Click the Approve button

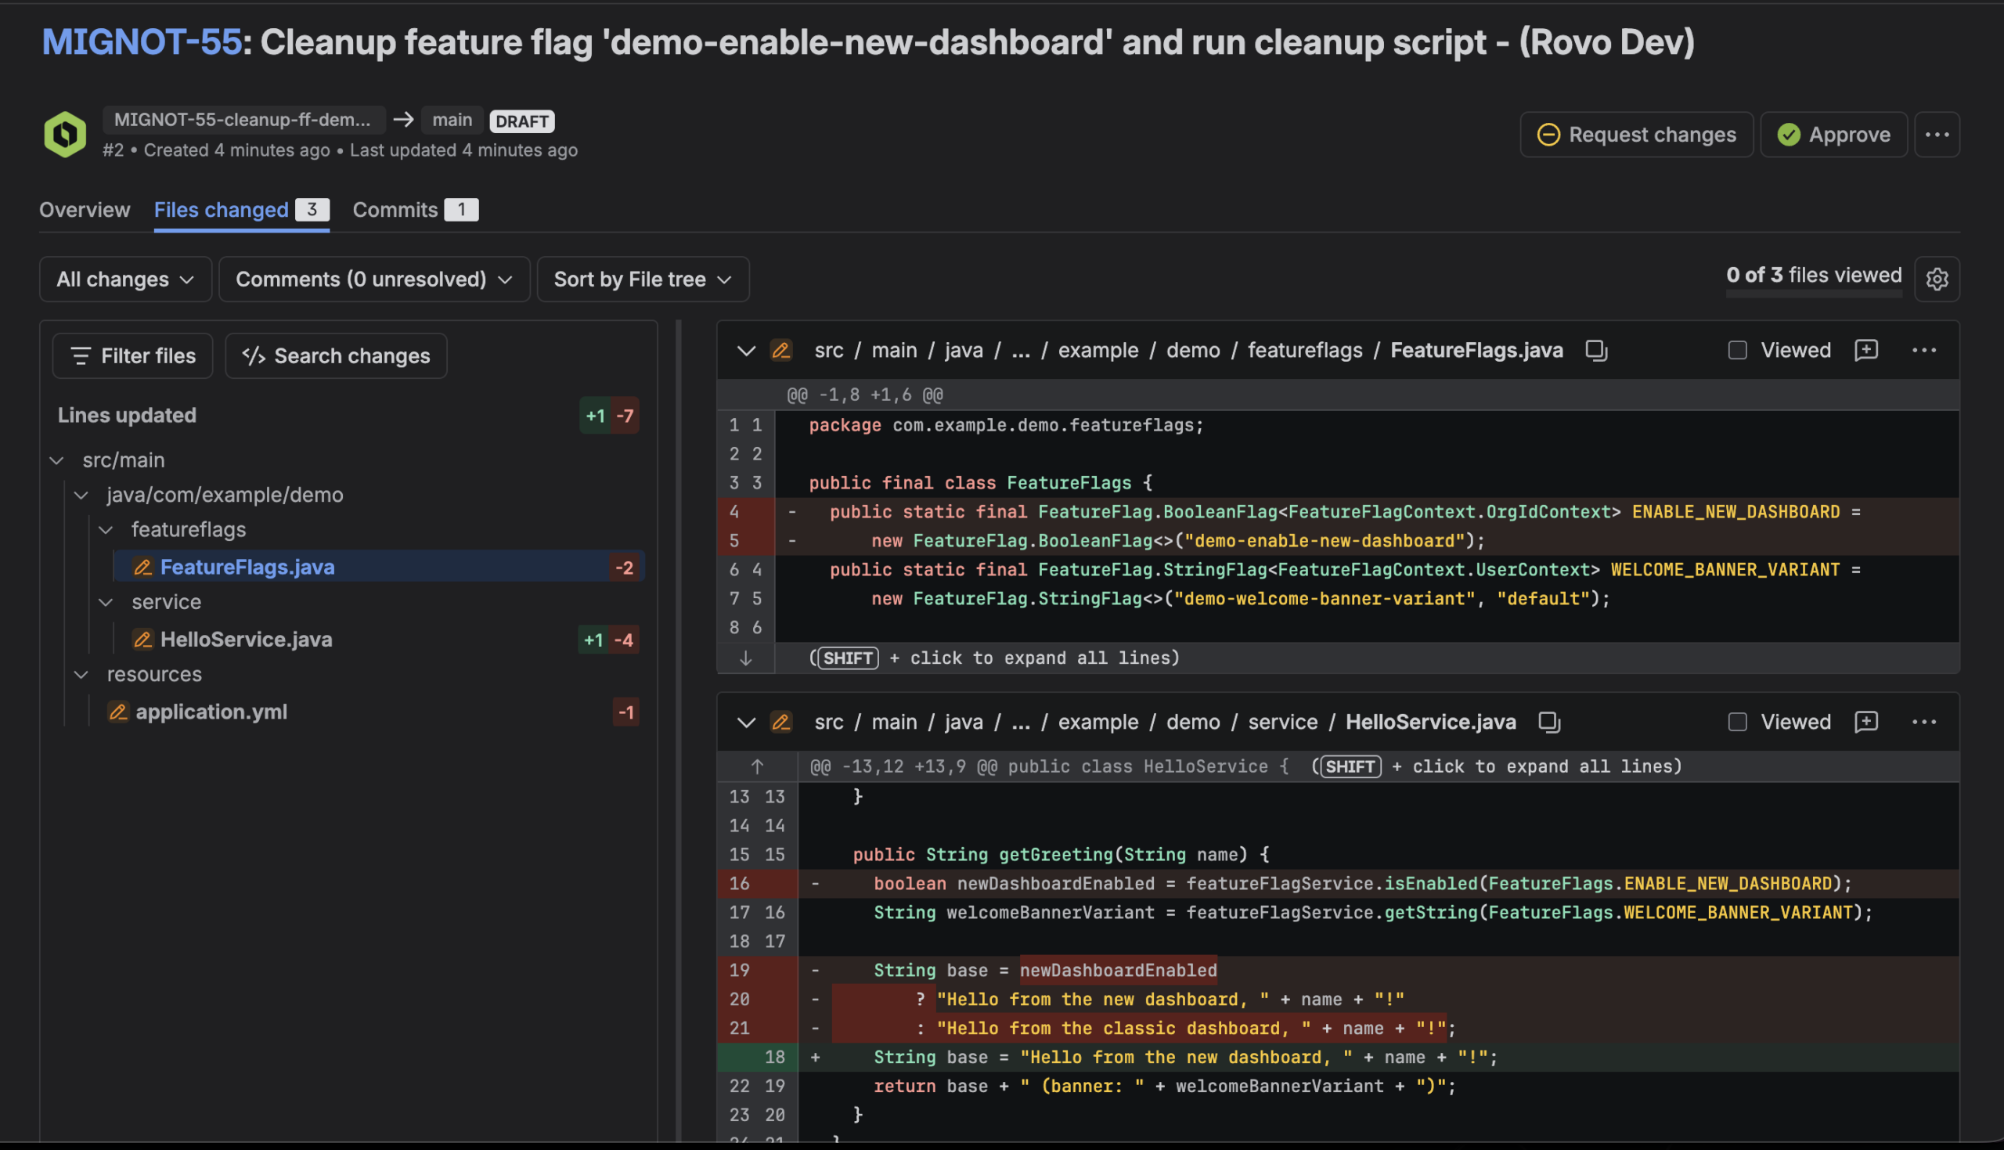1833,135
